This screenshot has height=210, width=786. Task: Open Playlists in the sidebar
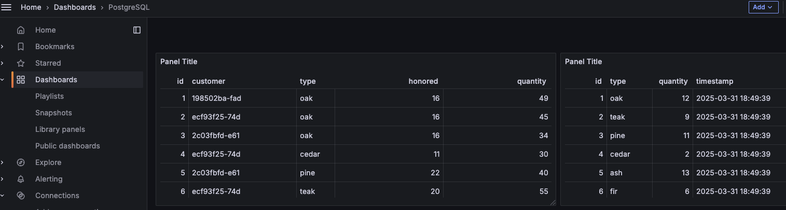[x=49, y=96]
